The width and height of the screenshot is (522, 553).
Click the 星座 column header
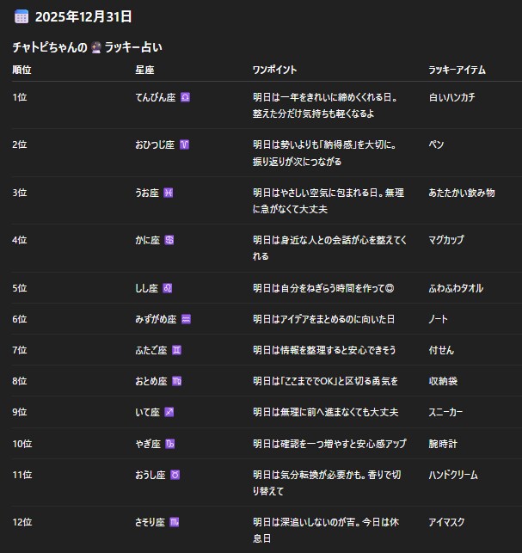[144, 69]
